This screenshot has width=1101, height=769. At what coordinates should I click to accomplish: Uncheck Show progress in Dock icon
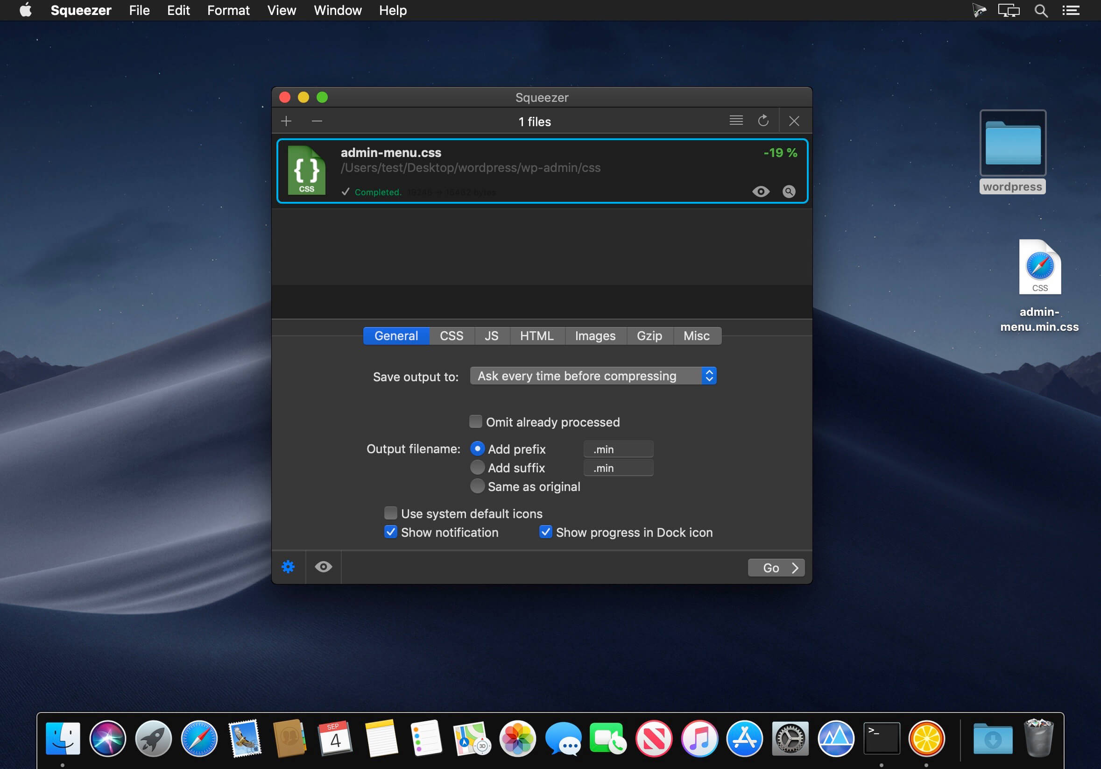545,532
